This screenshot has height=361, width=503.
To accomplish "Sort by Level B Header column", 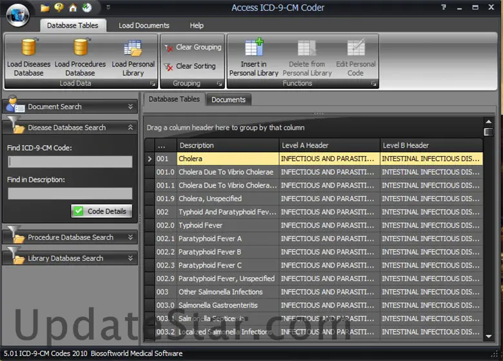I will pyautogui.click(x=431, y=145).
